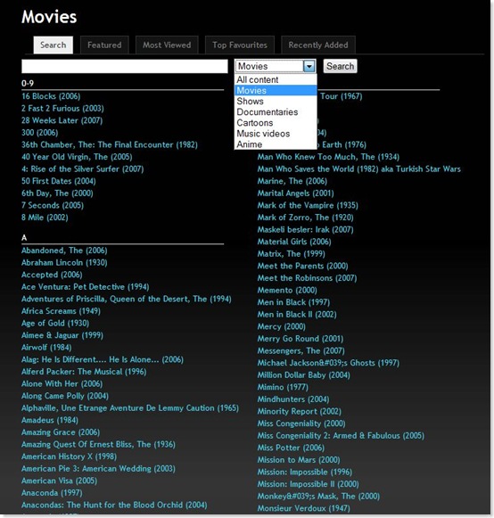Open the '16 Blocks (2006)' link
494x518 pixels.
(51, 96)
